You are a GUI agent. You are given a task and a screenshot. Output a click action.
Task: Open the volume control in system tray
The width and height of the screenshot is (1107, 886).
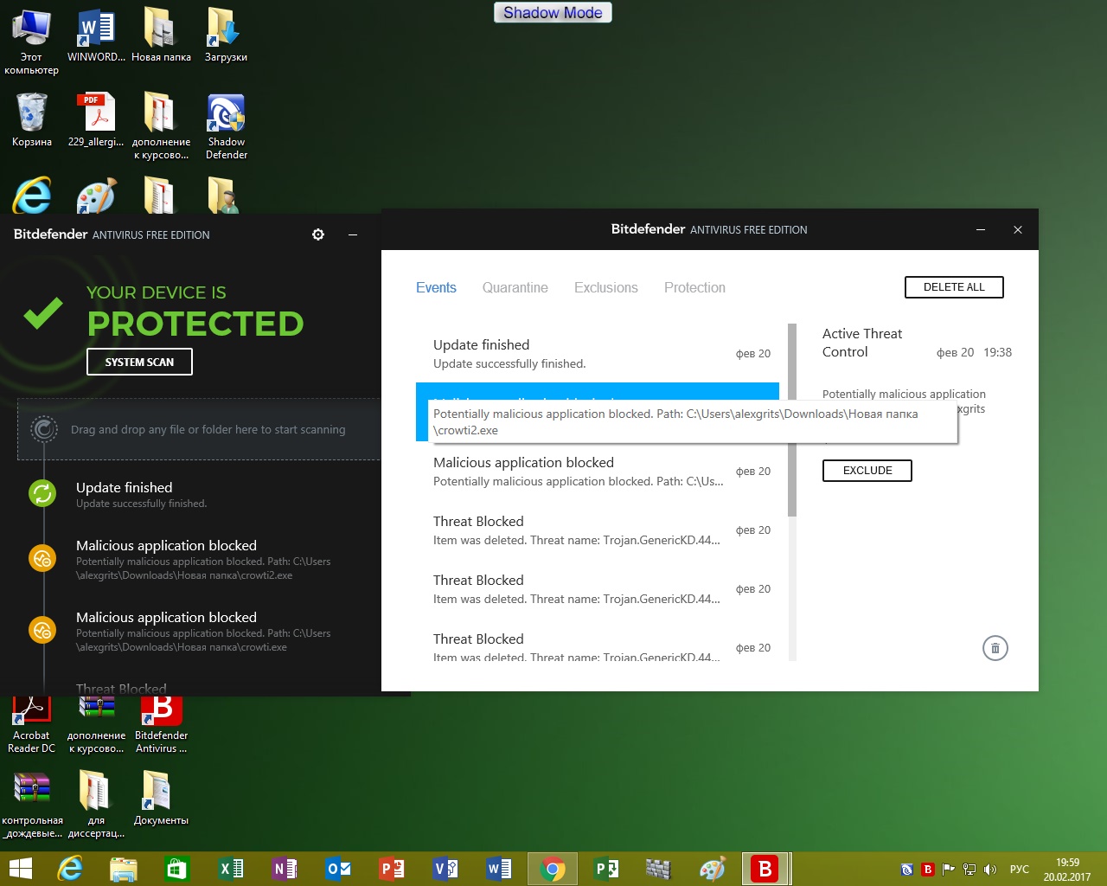990,870
